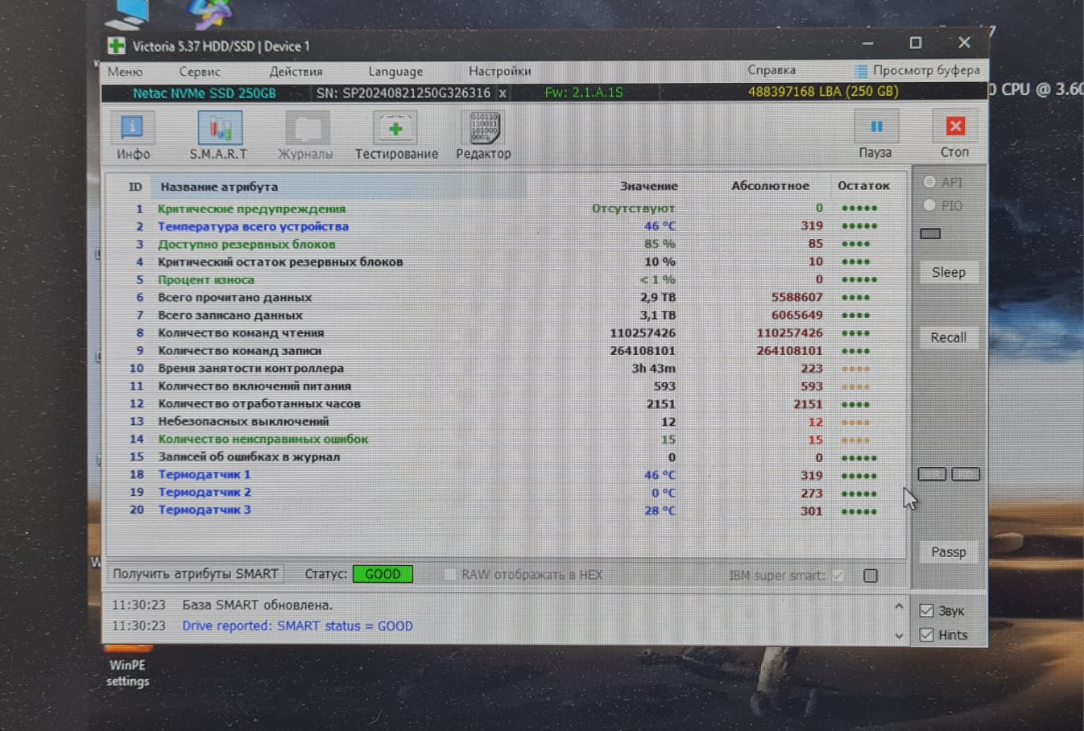Select the S.M.A.R.T toolbar icon
Image resolution: width=1084 pixels, height=731 pixels.
coord(219,129)
